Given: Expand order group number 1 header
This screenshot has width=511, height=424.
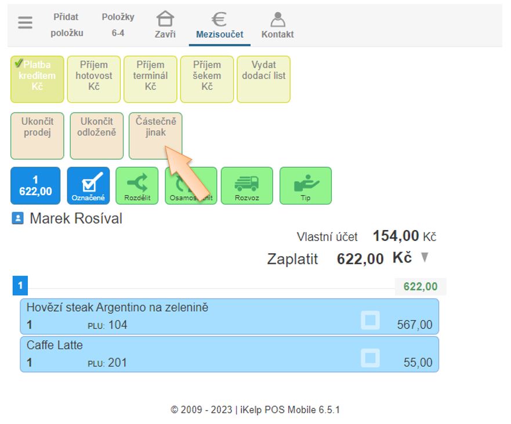Looking at the screenshot, I should tap(20, 286).
